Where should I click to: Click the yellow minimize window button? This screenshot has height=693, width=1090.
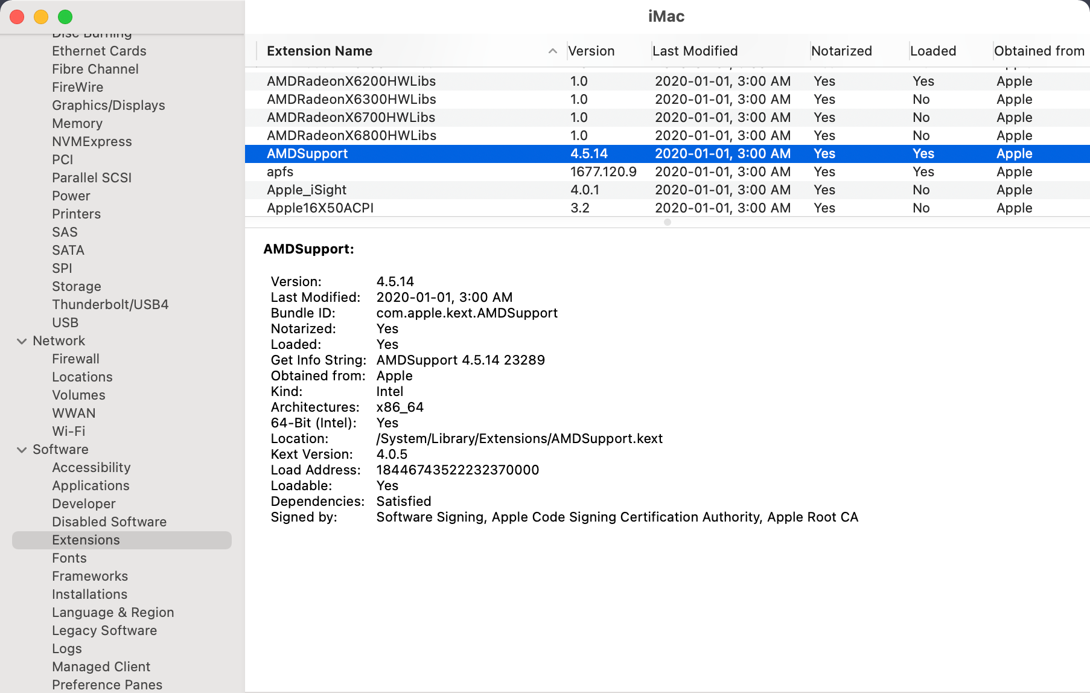pyautogui.click(x=41, y=17)
